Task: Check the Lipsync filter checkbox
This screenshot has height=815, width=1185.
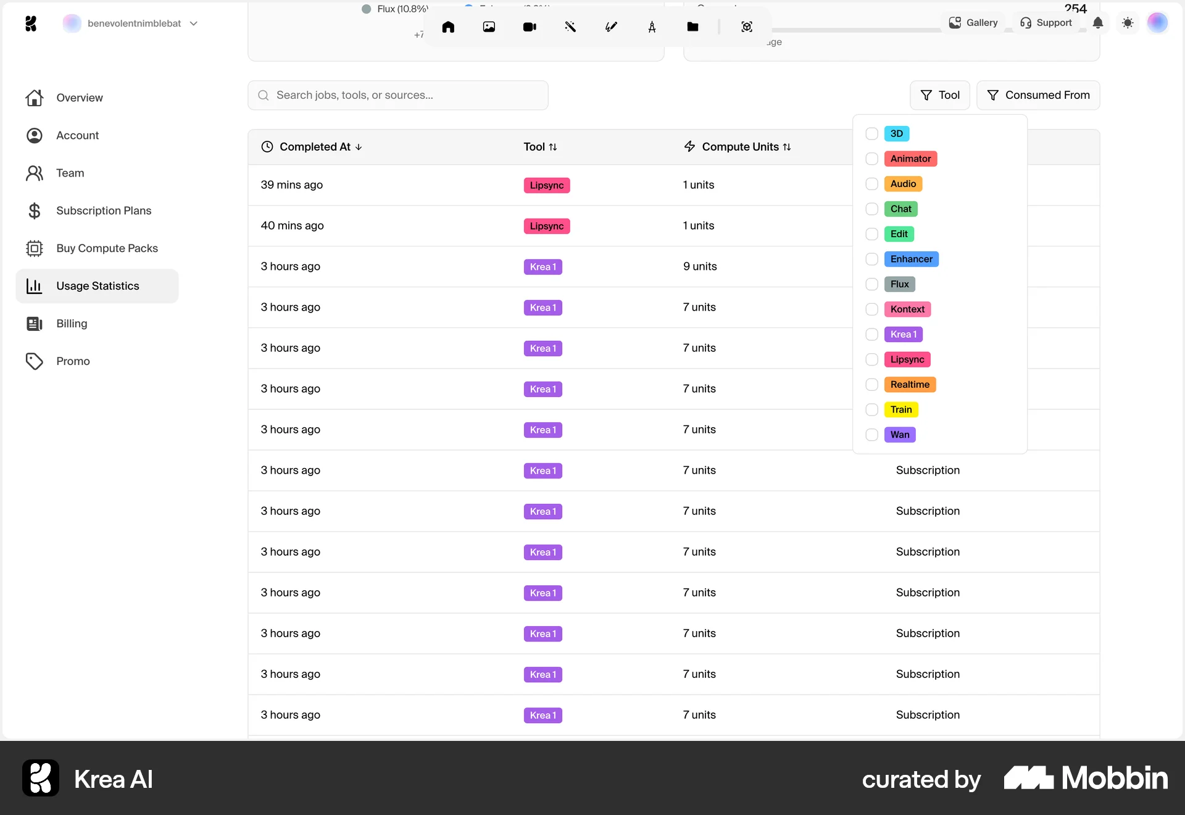Action: point(871,359)
